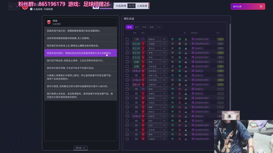
Task: Click morale heart icon for shirt number 4
Action: [173, 44]
